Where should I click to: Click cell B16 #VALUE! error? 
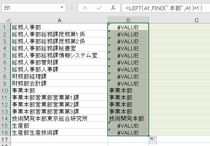(128, 132)
